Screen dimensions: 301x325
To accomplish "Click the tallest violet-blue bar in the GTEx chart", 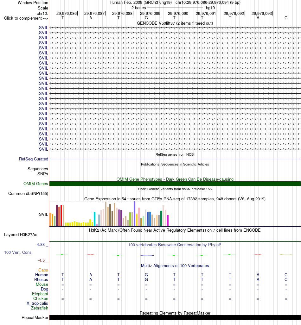I will [x=135, y=214].
